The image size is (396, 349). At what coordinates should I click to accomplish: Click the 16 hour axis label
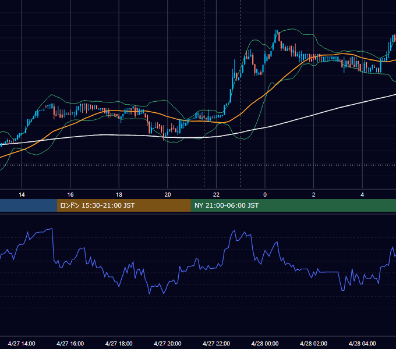[x=70, y=195]
